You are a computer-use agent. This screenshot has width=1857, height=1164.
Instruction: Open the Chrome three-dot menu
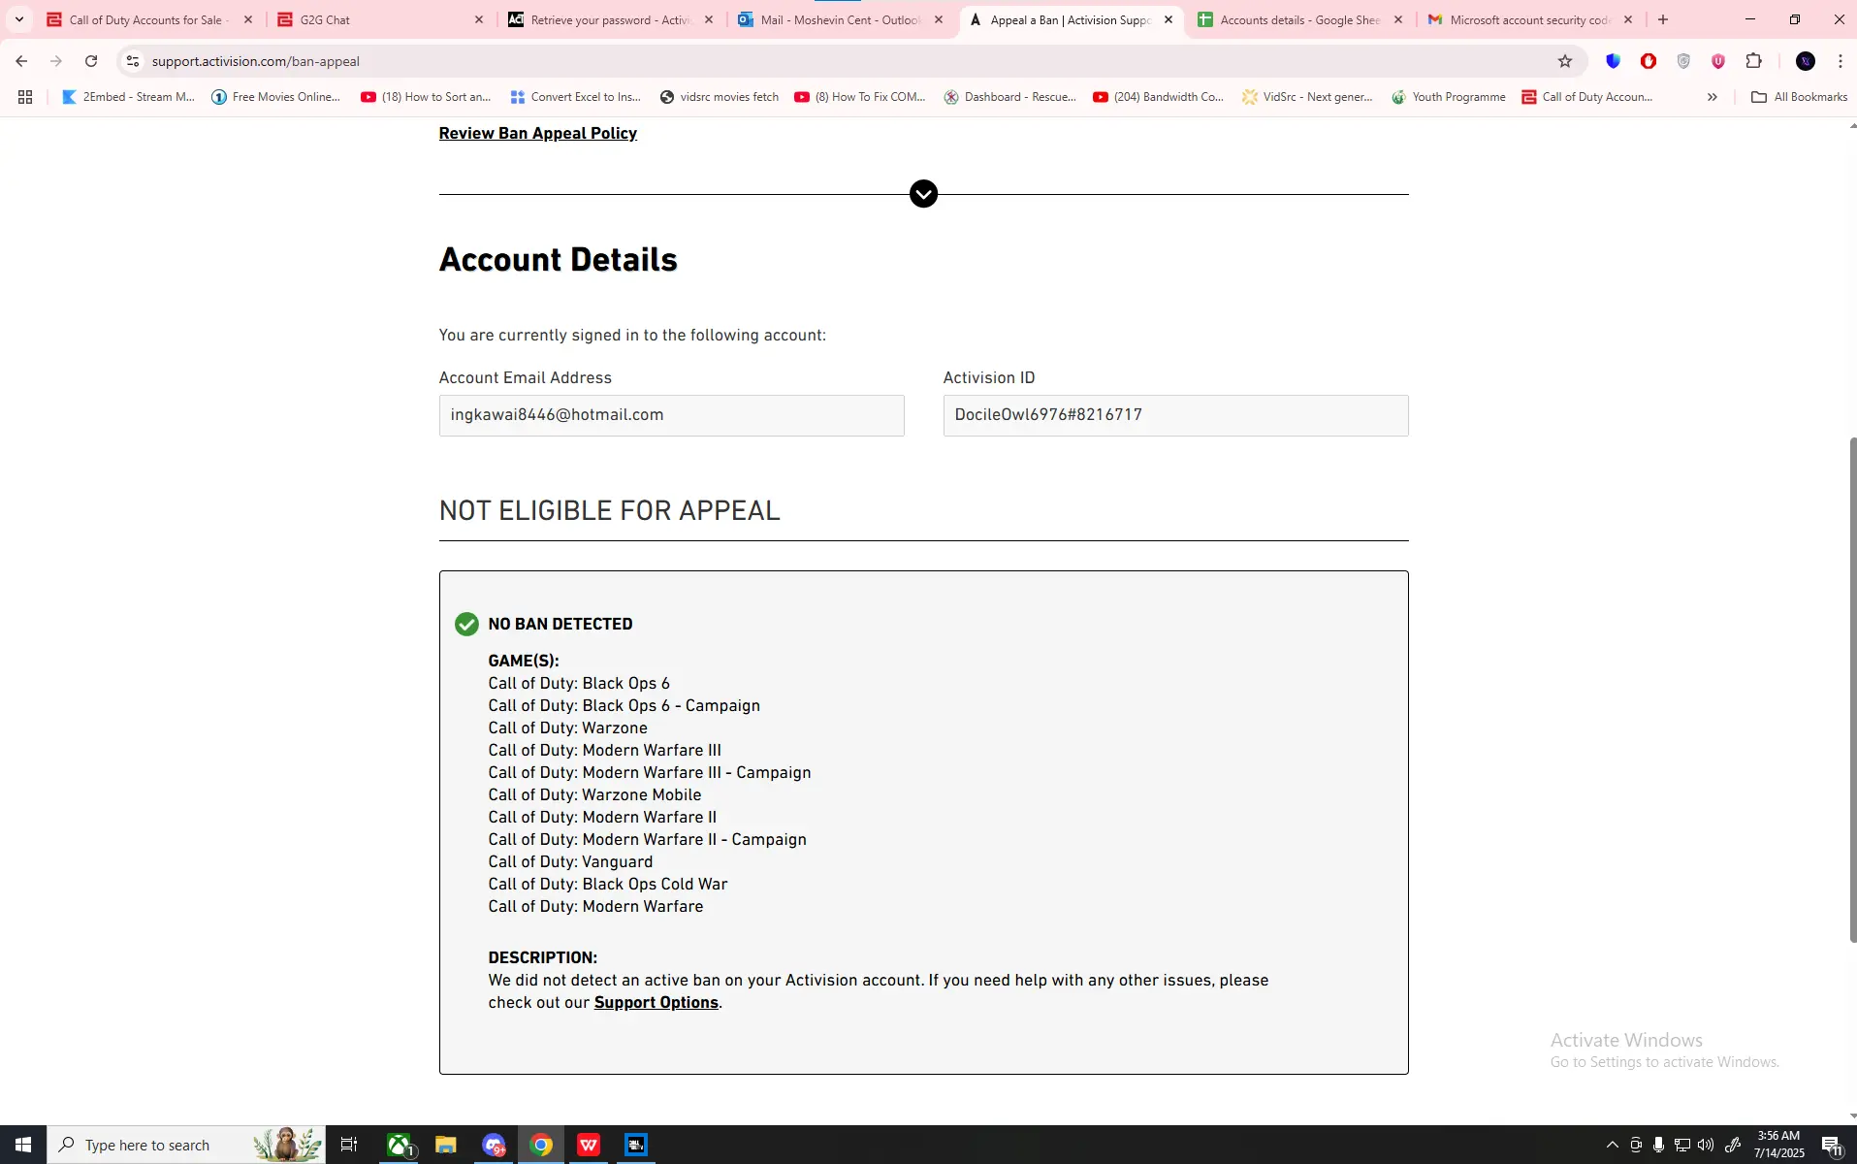(1841, 61)
